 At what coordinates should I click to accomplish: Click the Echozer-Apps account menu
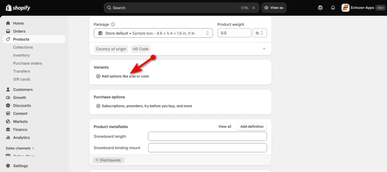(x=363, y=8)
